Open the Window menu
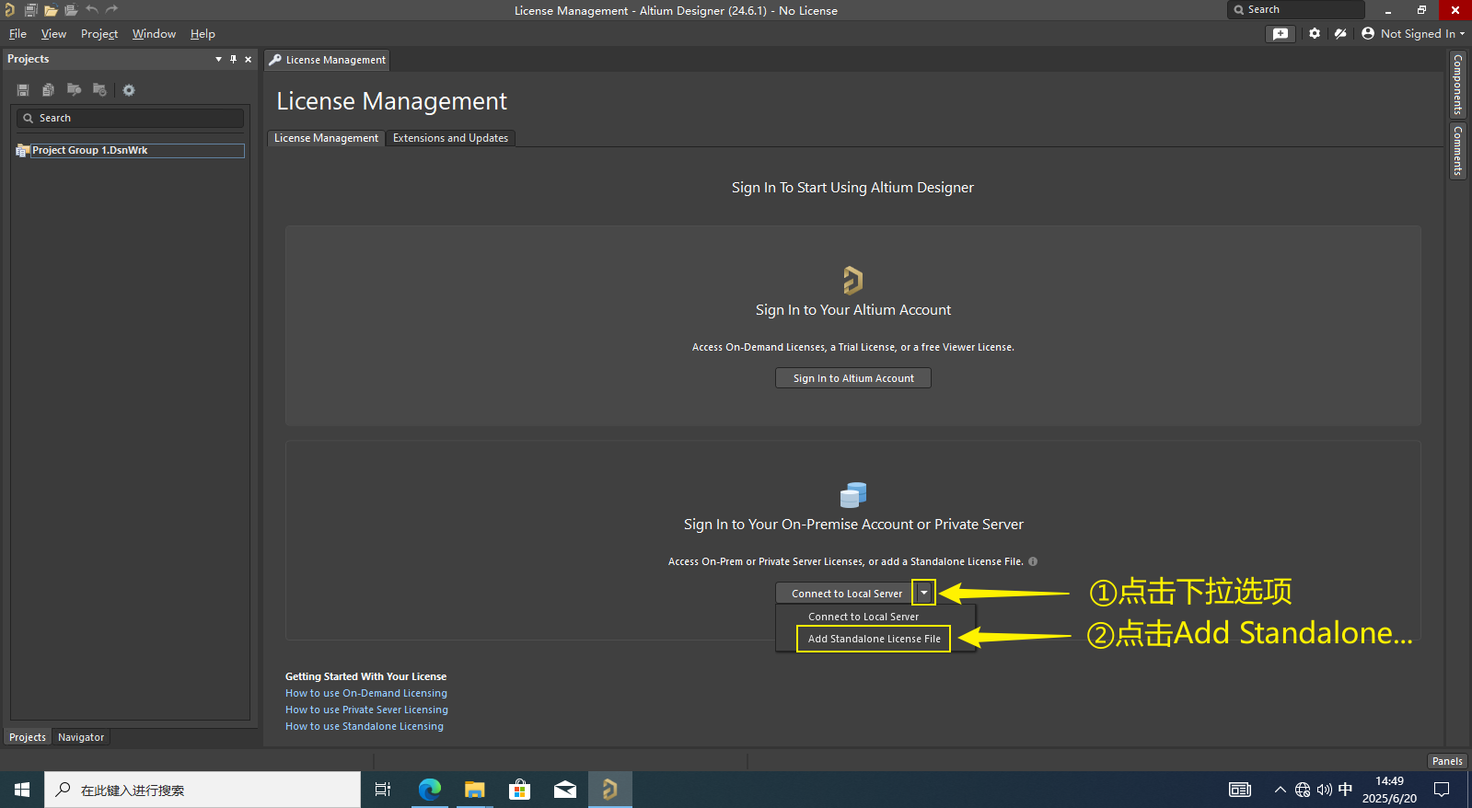Image resolution: width=1472 pixels, height=808 pixels. [154, 34]
